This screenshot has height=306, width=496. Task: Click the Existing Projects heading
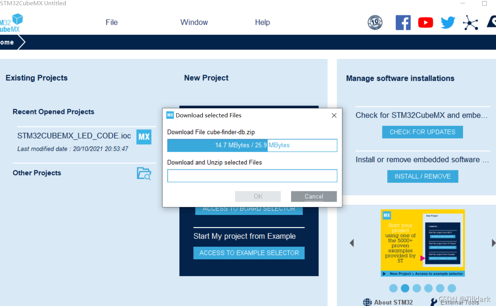[37, 78]
